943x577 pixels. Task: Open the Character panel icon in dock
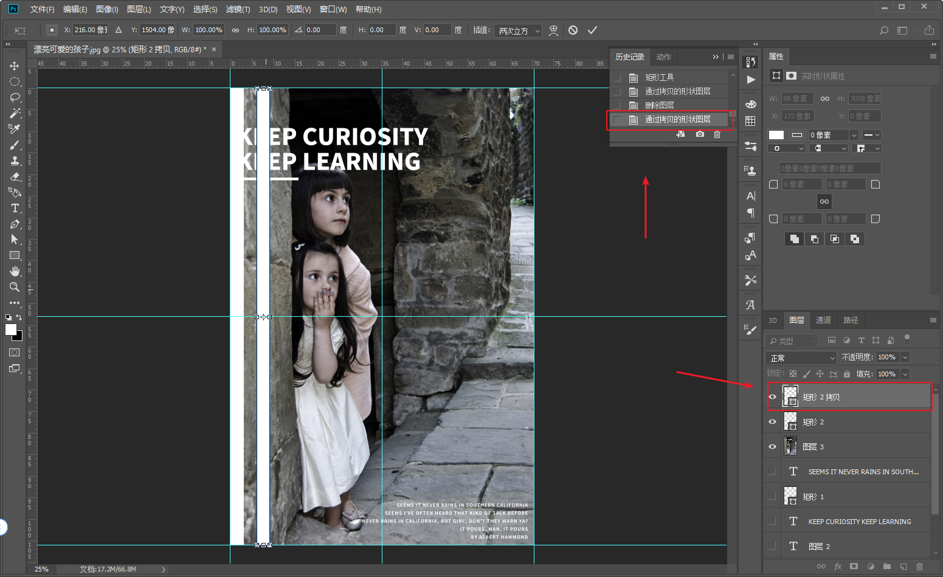click(x=751, y=196)
